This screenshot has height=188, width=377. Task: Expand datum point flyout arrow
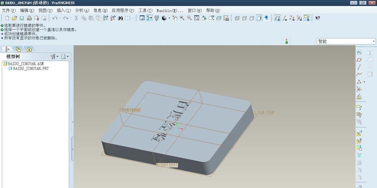pyautogui.click(x=364, y=82)
